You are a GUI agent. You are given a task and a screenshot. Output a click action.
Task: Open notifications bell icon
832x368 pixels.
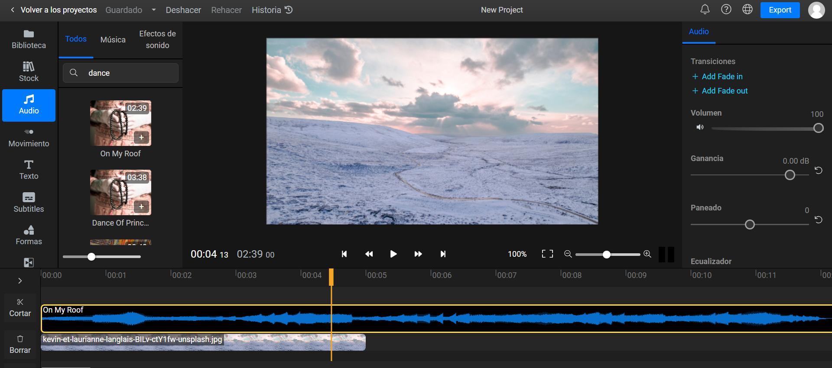tap(705, 10)
